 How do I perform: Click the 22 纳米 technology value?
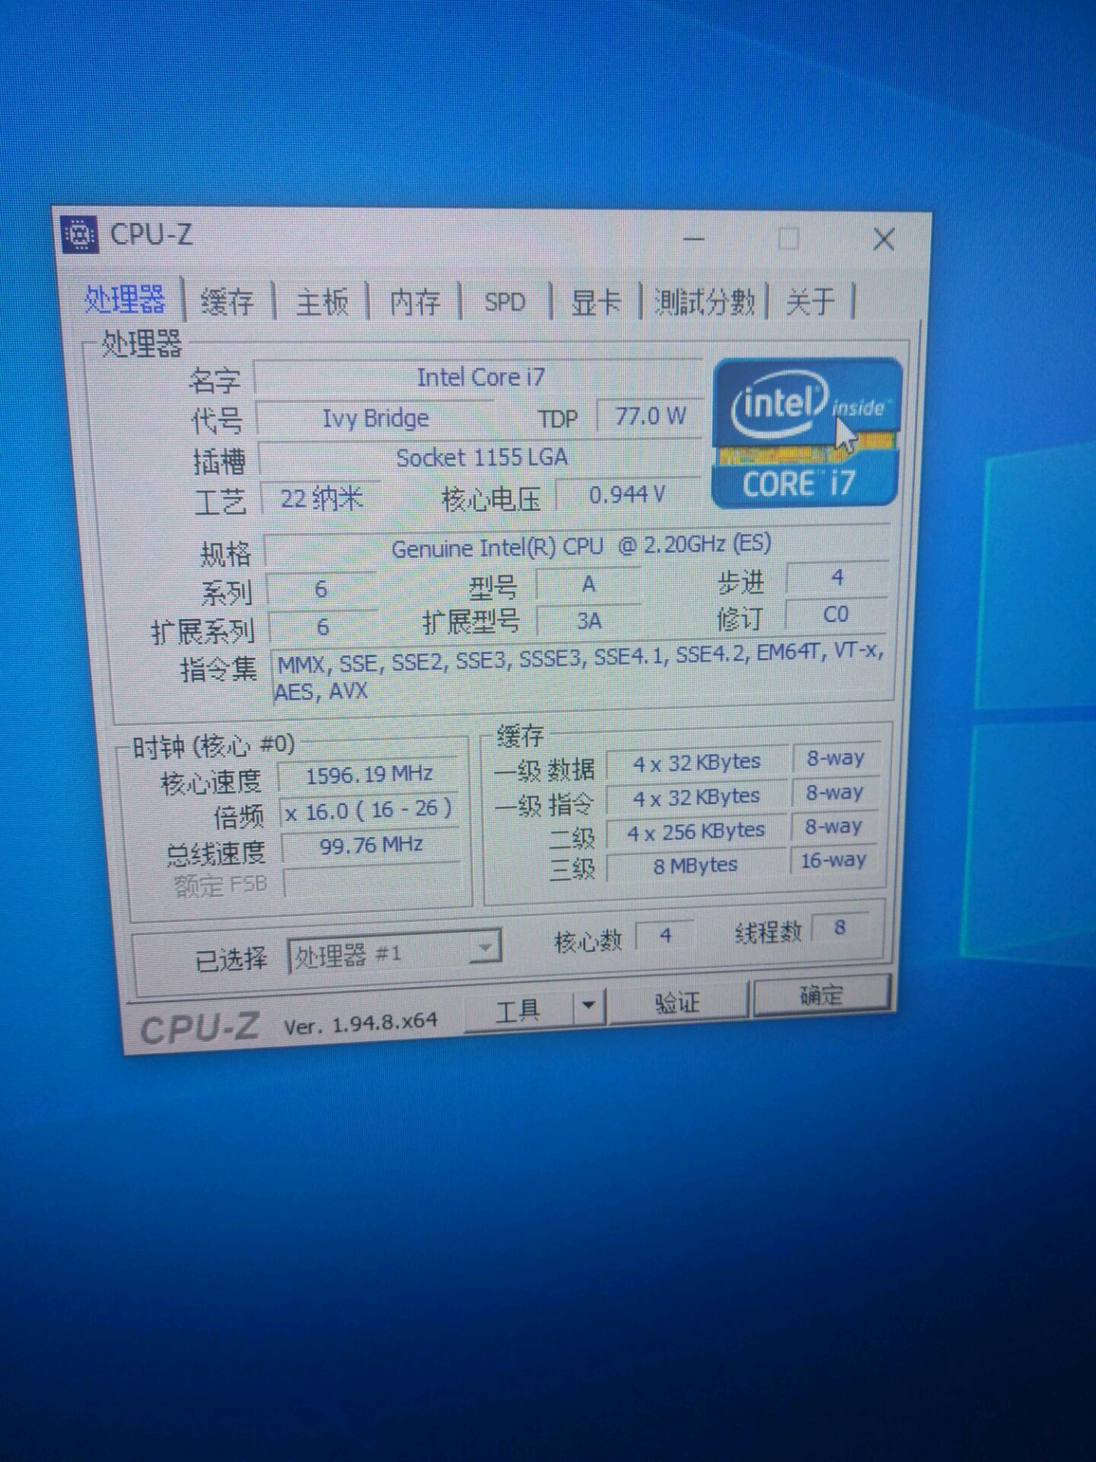321,500
